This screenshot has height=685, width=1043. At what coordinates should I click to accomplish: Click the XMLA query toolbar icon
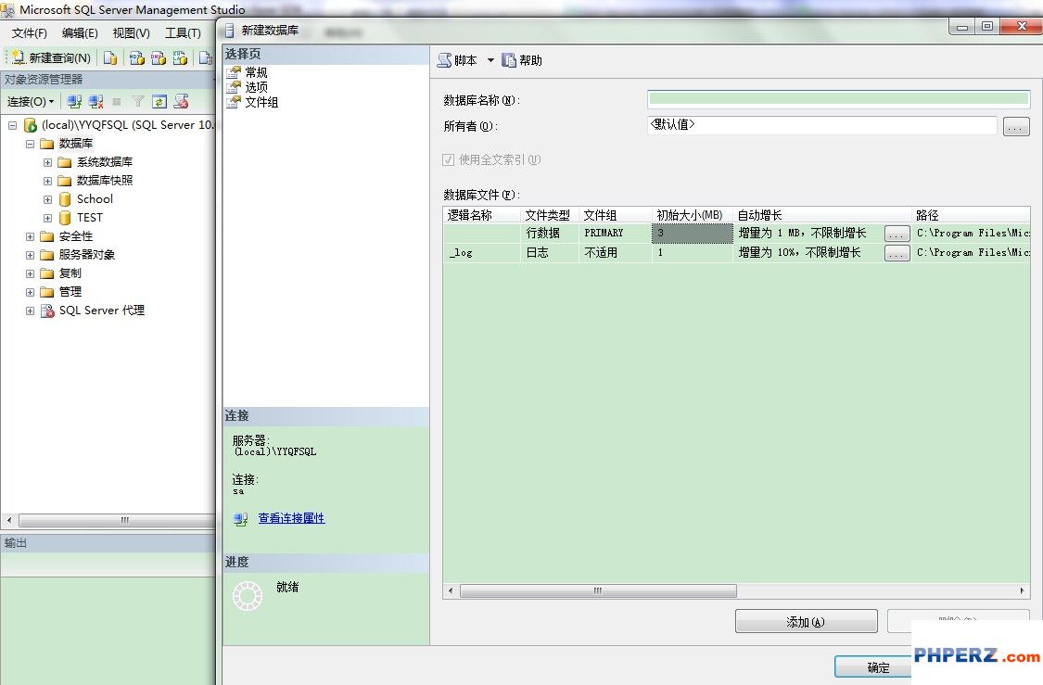click(x=180, y=57)
